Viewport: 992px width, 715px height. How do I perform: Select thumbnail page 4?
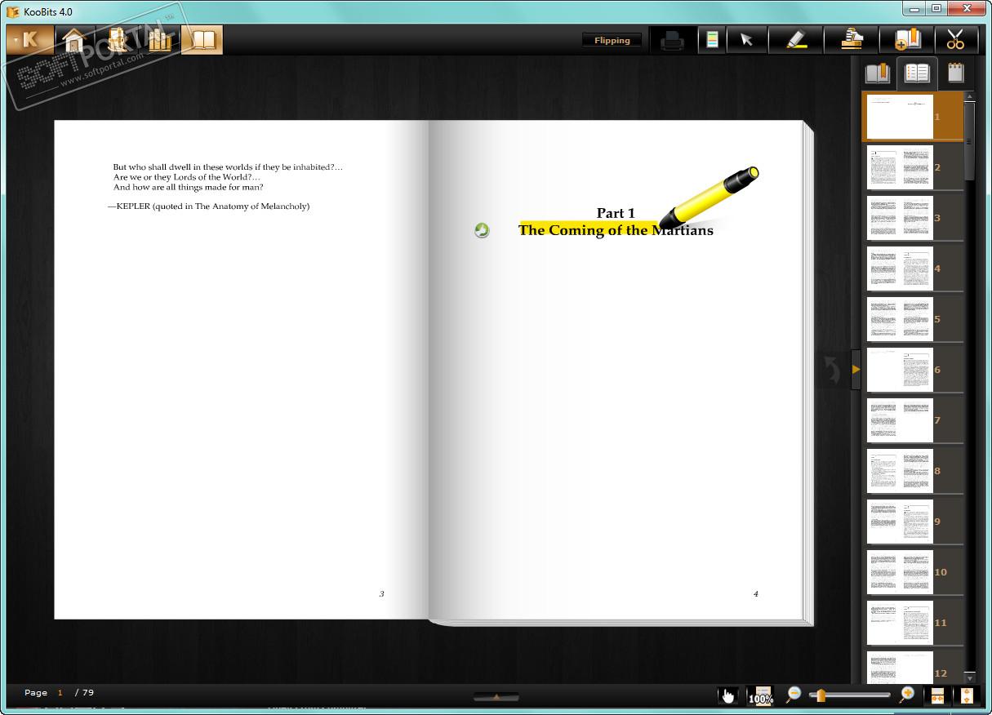pyautogui.click(x=913, y=269)
